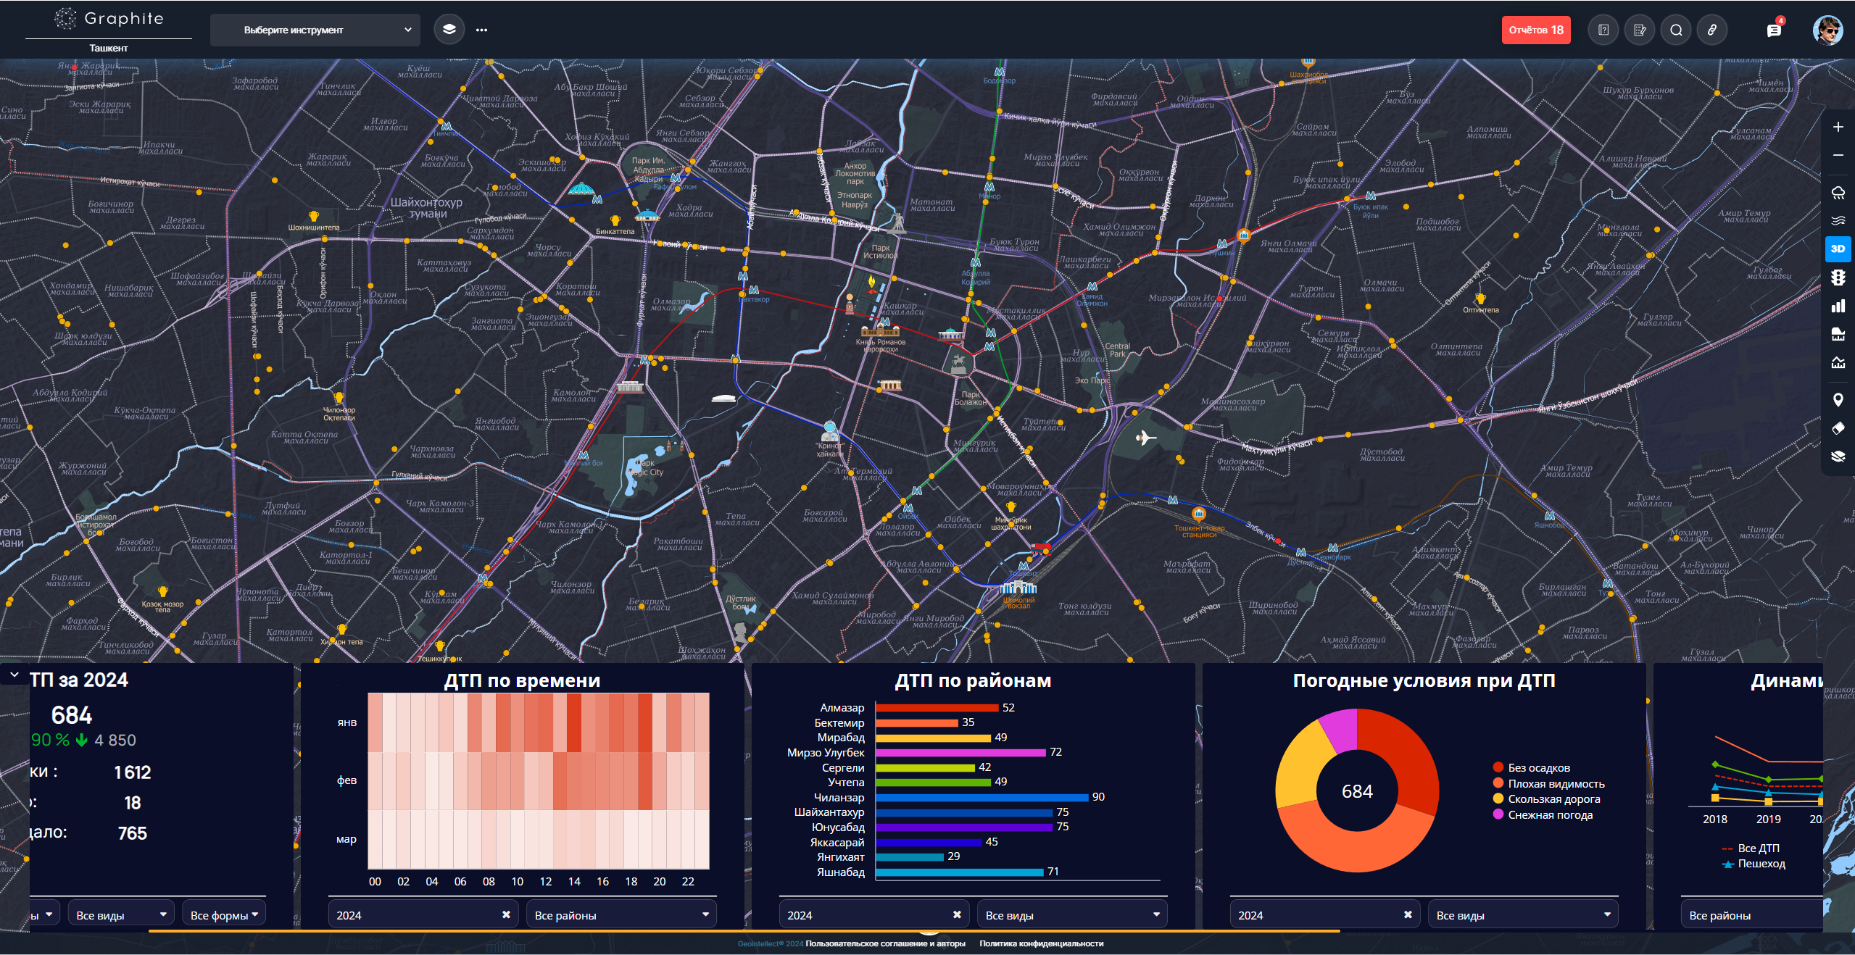This screenshot has width=1855, height=955.
Task: Toggle the 3D map mode
Action: pyautogui.click(x=1838, y=249)
